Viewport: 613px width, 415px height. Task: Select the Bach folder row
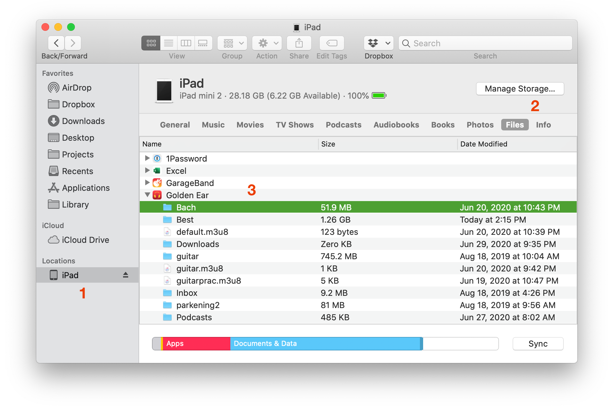click(x=358, y=207)
